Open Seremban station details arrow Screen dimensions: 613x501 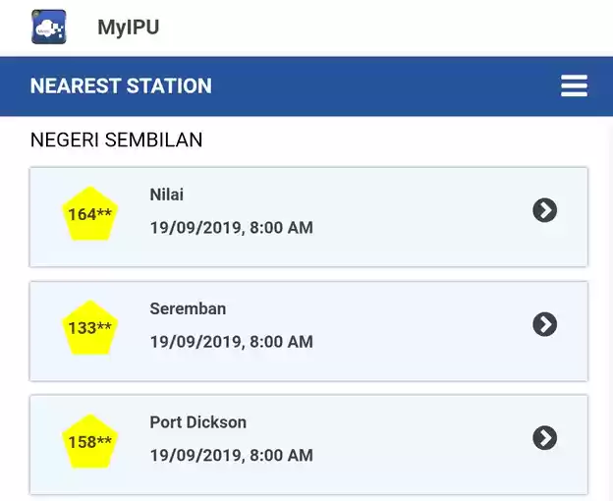point(544,324)
